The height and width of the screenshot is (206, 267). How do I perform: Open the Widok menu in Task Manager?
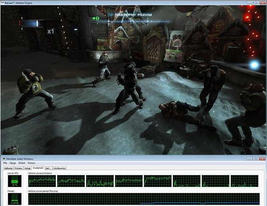coord(22,163)
